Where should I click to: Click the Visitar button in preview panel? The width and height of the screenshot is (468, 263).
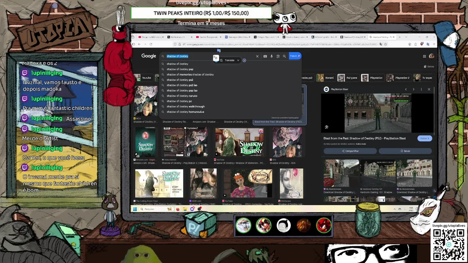pyautogui.click(x=424, y=138)
